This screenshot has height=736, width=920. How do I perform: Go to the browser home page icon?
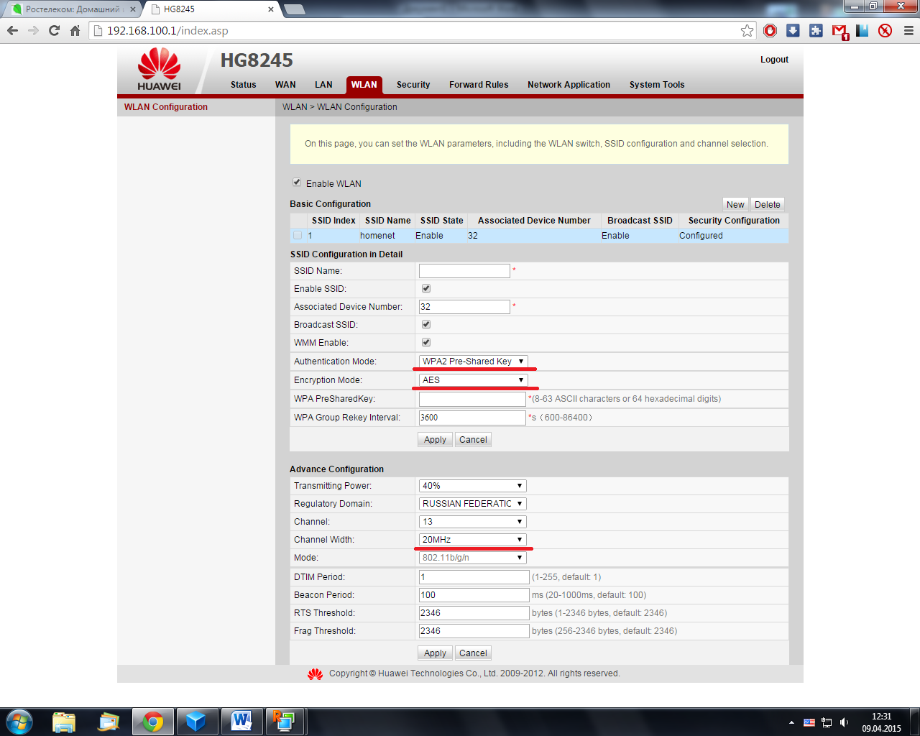click(x=75, y=31)
